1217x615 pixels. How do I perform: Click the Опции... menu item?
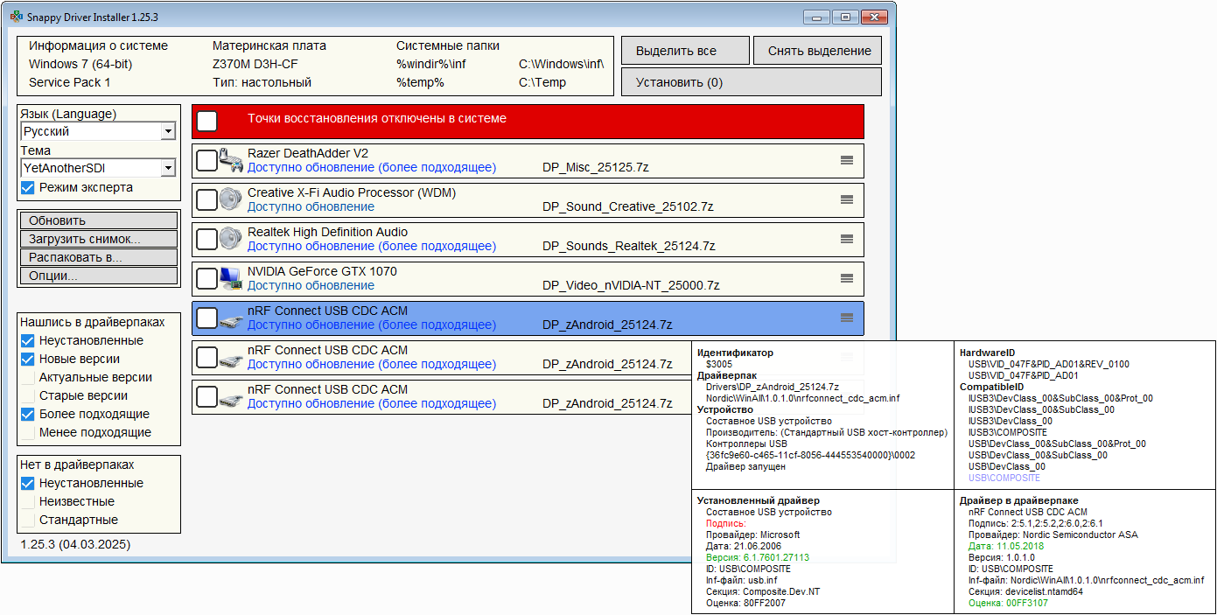[98, 276]
